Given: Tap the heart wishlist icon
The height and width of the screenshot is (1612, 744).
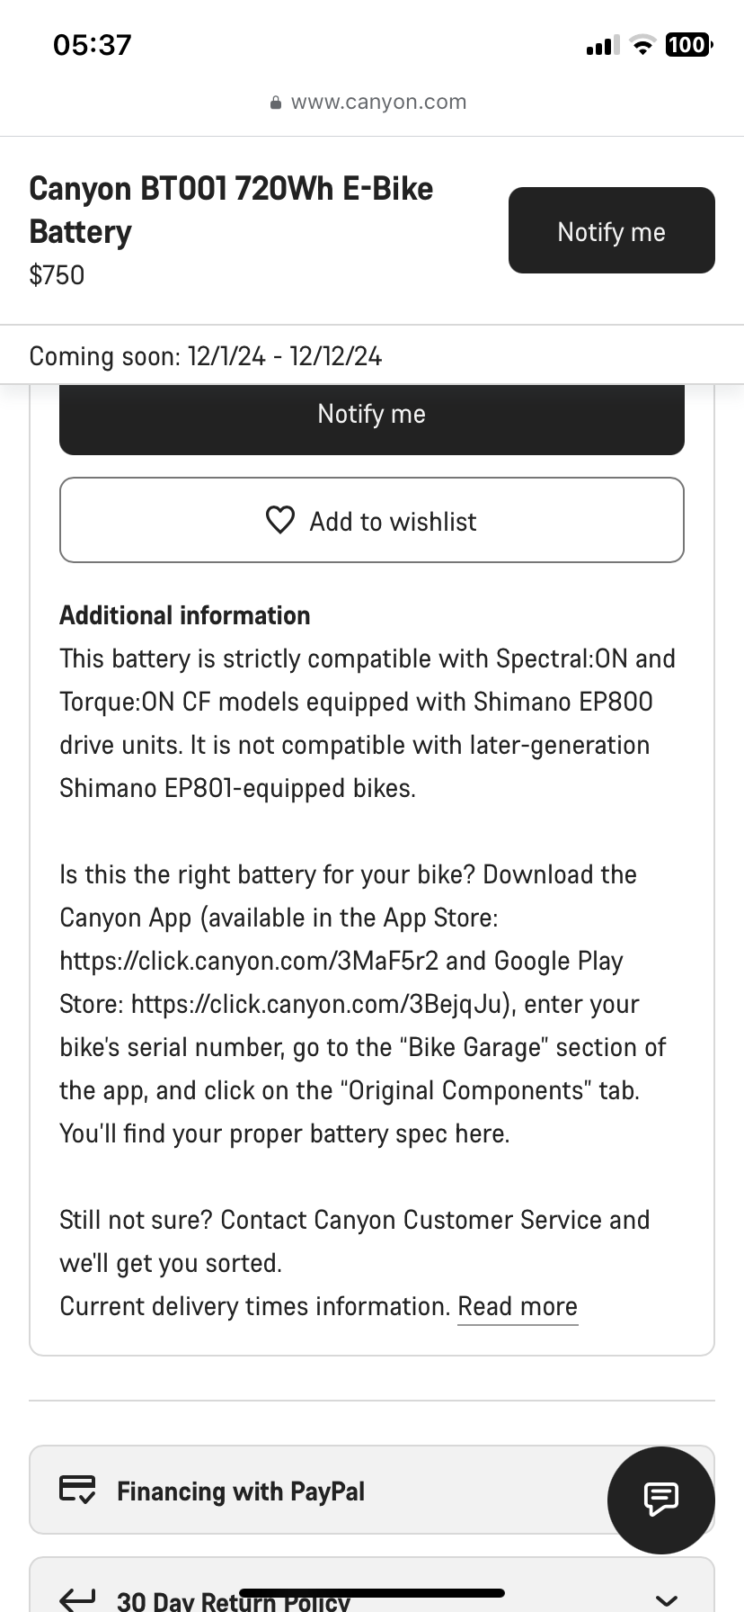Looking at the screenshot, I should pos(280,520).
